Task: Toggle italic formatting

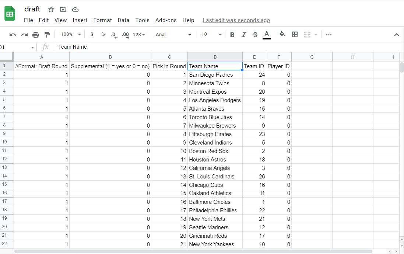Action: coord(244,35)
